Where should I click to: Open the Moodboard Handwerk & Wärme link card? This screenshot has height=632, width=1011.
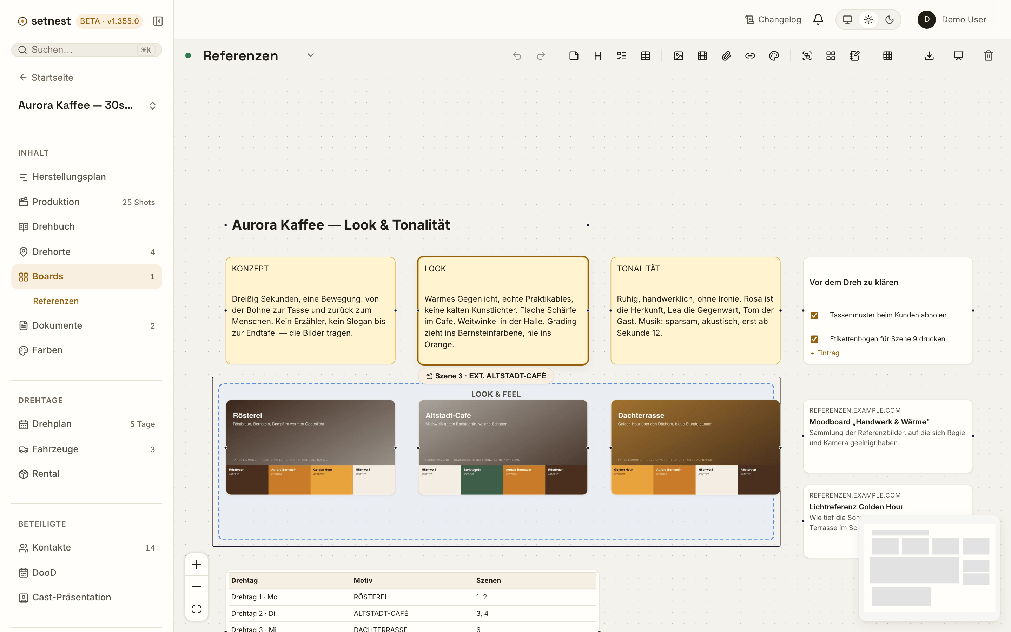[x=888, y=436]
